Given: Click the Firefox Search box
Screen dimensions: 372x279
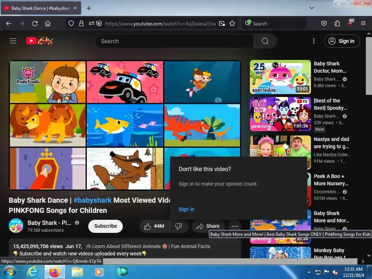Looking at the screenshot, I should 274,24.
